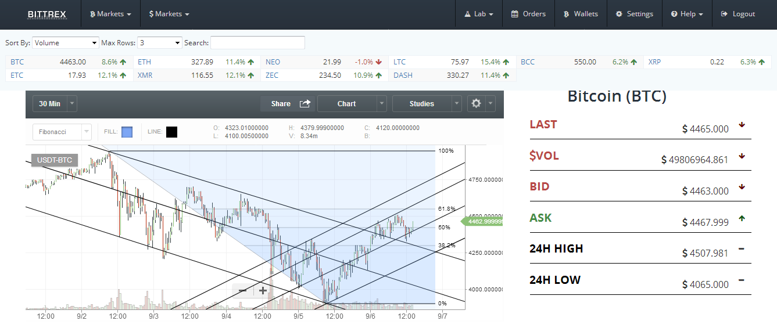
Task: Click the 24H HIGH value $4507.981
Action: coord(705,253)
